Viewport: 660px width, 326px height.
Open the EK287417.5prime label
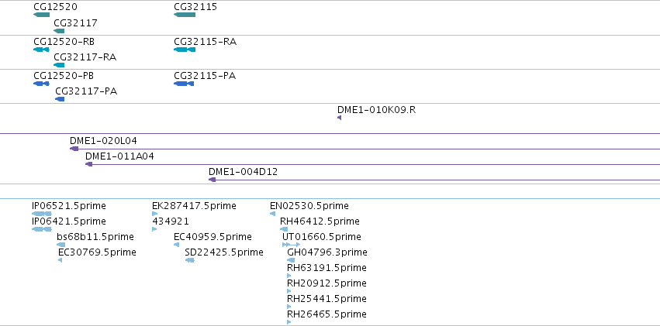194,206
